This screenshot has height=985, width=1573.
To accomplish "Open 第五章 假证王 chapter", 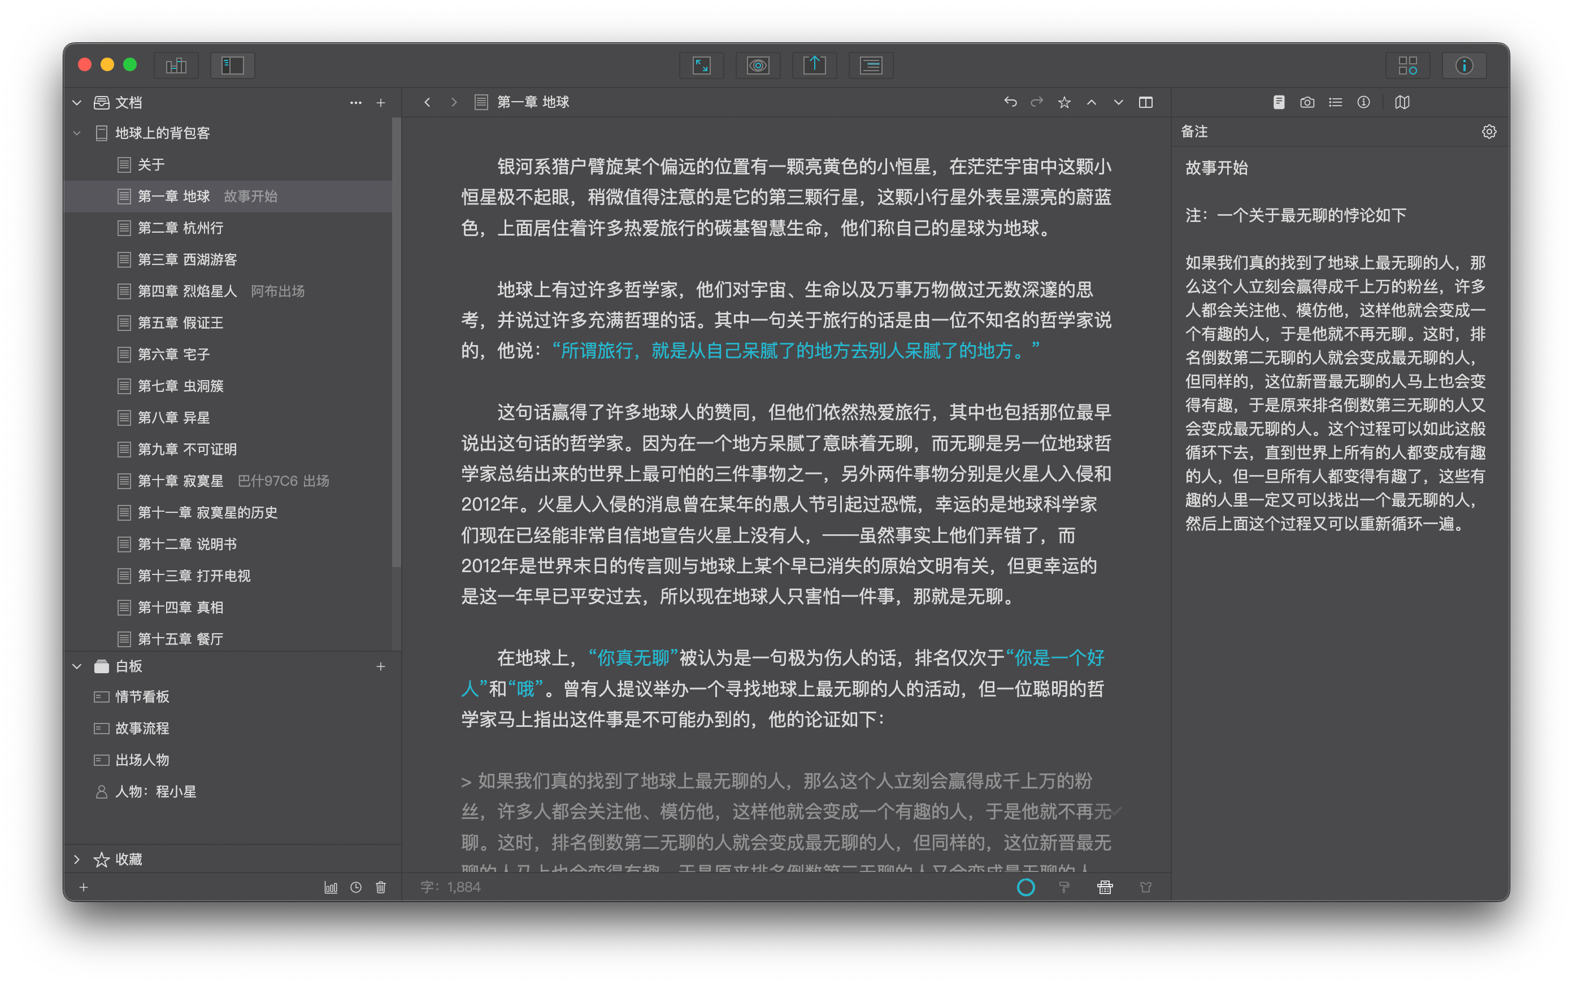I will coord(228,322).
